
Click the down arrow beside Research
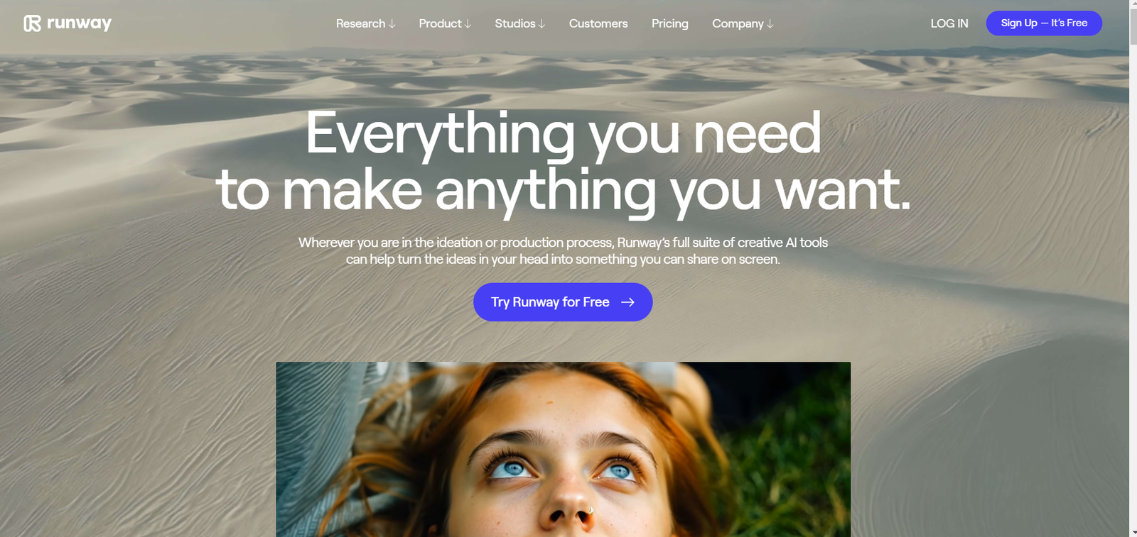click(392, 24)
